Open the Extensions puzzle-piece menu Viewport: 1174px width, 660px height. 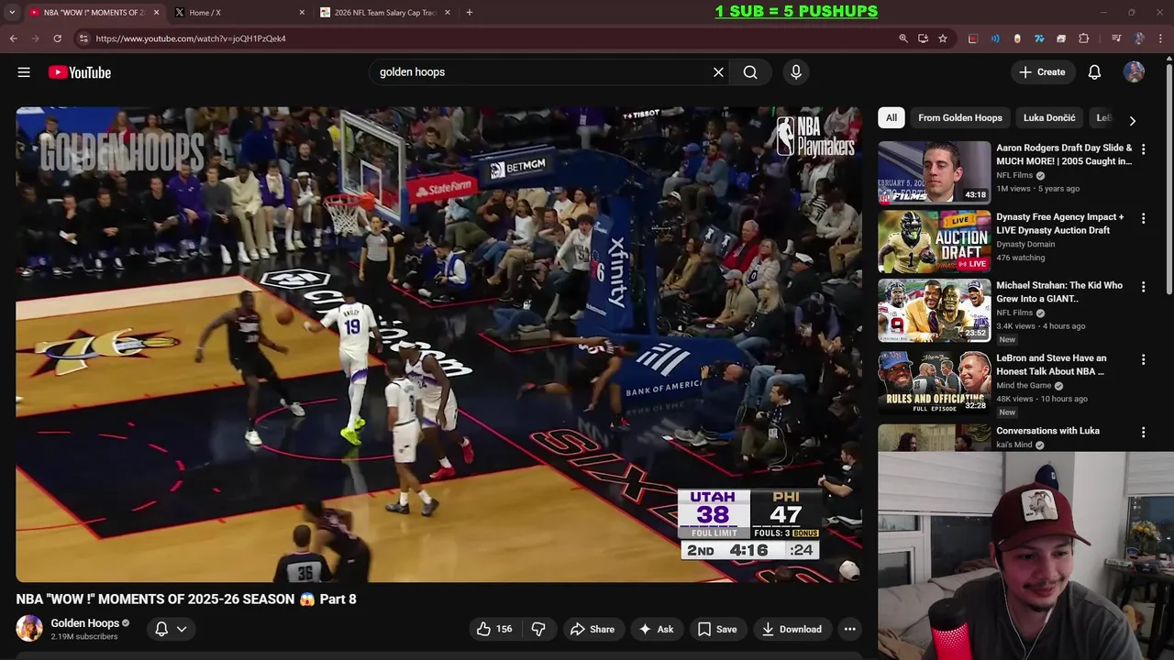(x=1084, y=38)
